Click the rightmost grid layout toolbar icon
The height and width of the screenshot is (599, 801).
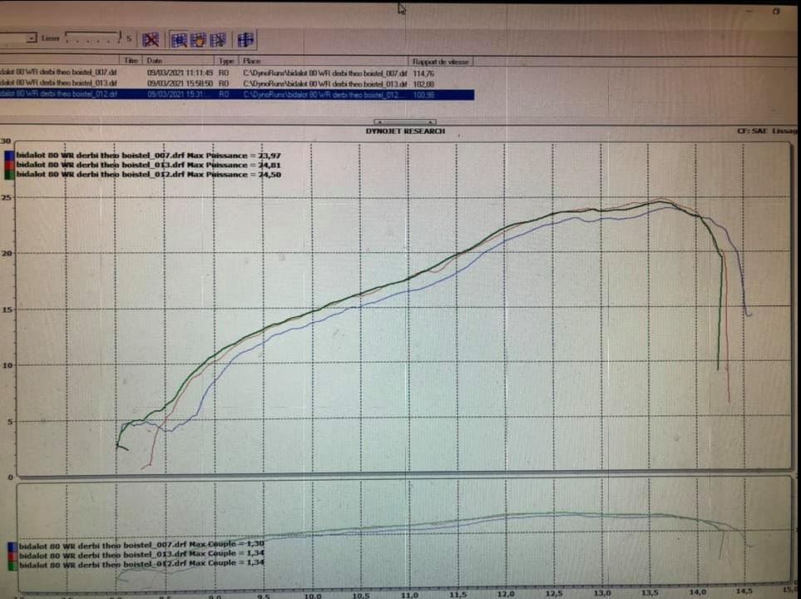coord(245,39)
